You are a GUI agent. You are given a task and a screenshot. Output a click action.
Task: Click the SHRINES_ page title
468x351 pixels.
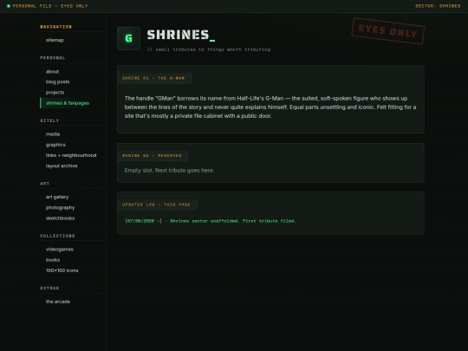[x=181, y=35]
